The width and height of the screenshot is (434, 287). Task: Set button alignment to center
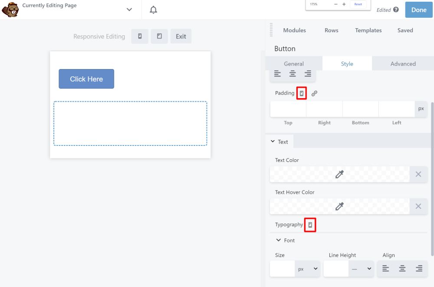pyautogui.click(x=293, y=74)
